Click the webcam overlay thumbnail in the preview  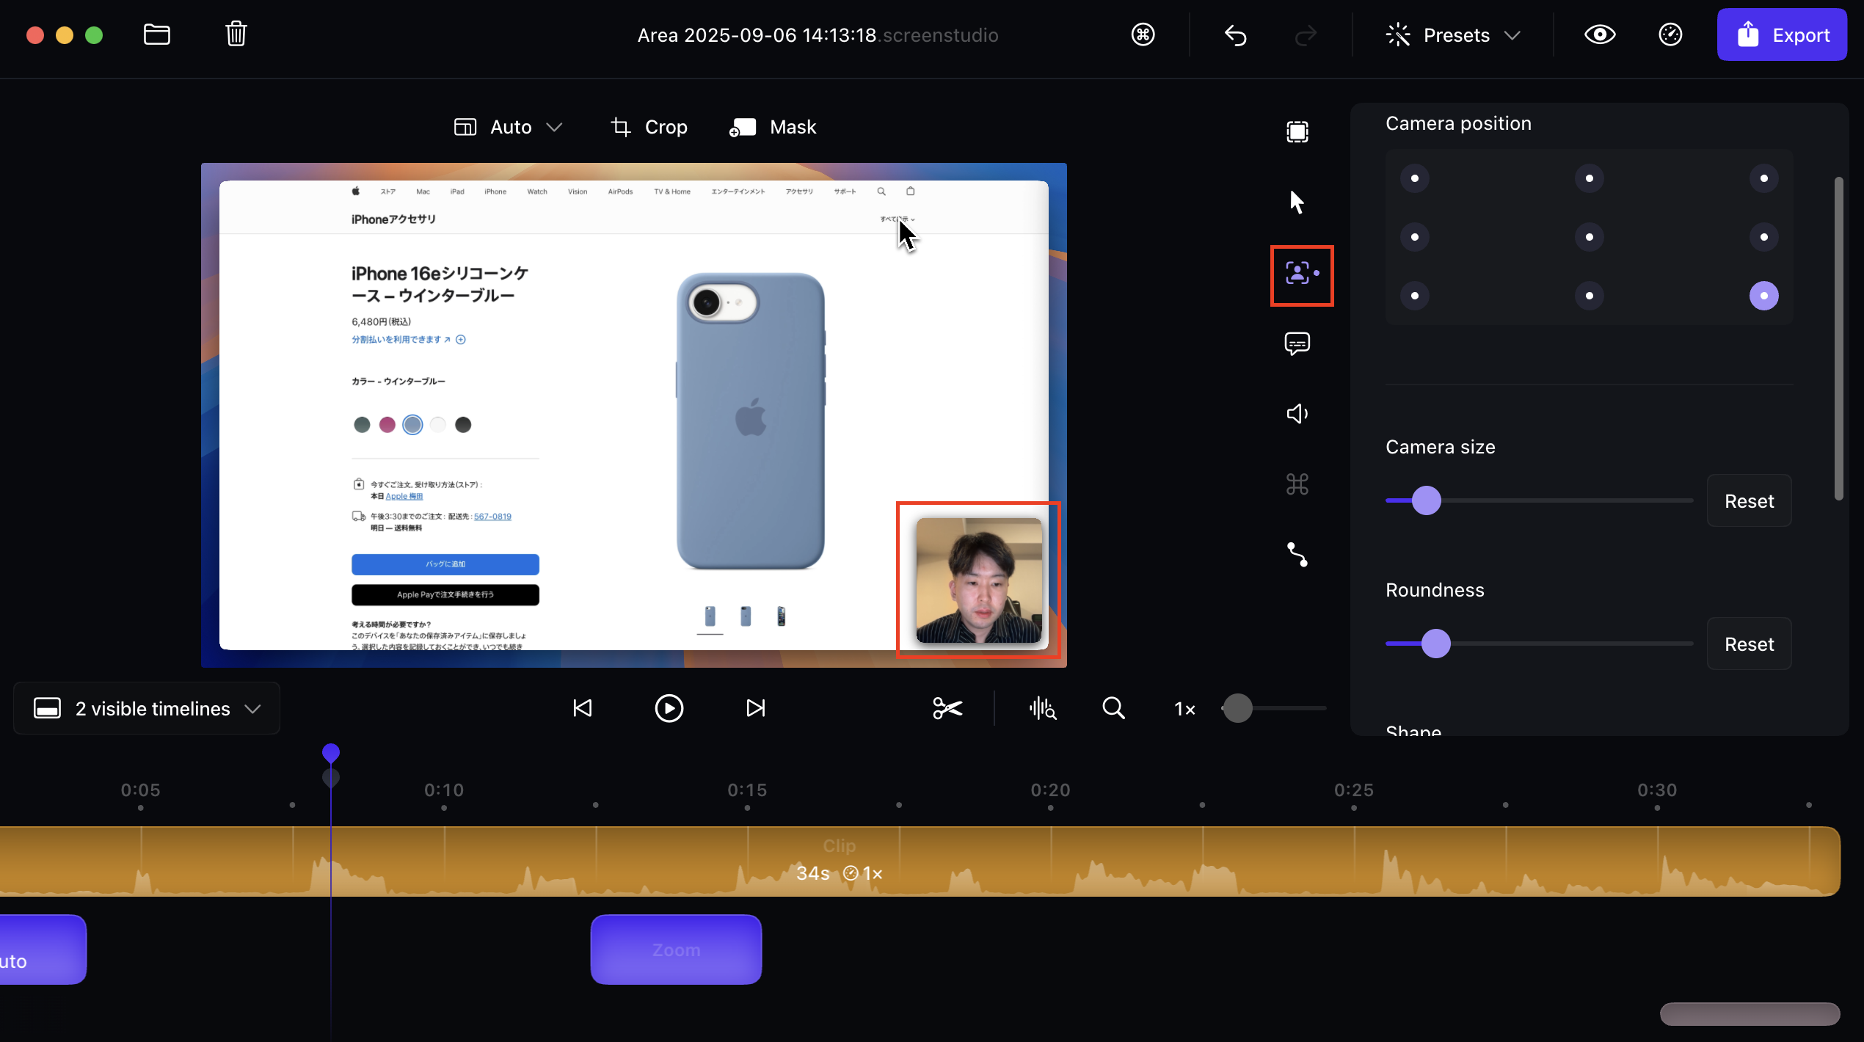979,580
